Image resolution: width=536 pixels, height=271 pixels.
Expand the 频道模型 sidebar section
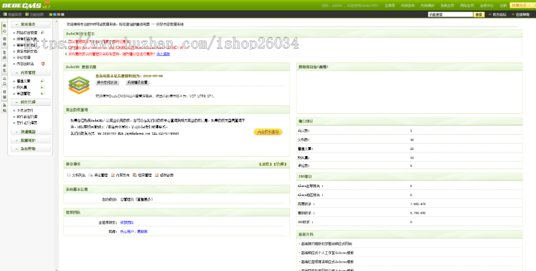click(30, 132)
